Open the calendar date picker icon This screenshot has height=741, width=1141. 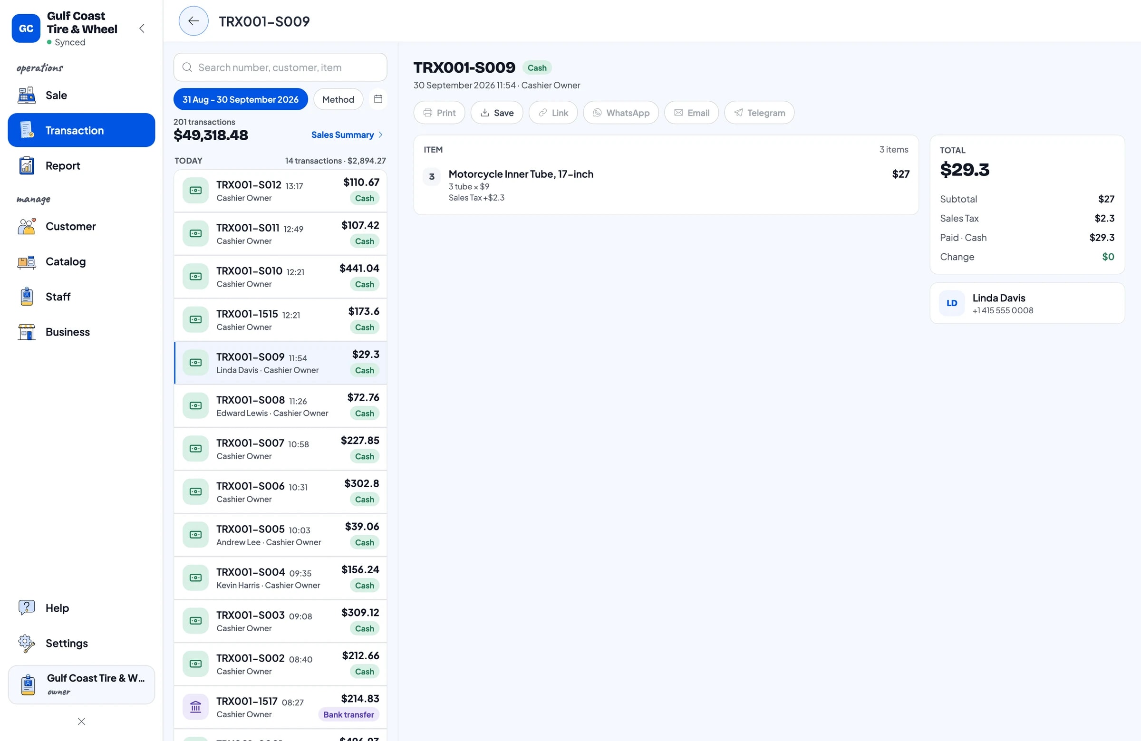pos(378,99)
